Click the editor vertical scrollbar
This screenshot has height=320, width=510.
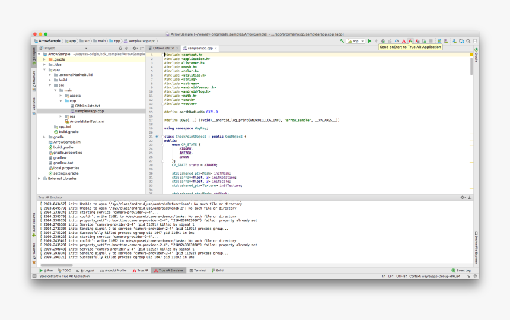pyautogui.click(x=471, y=66)
